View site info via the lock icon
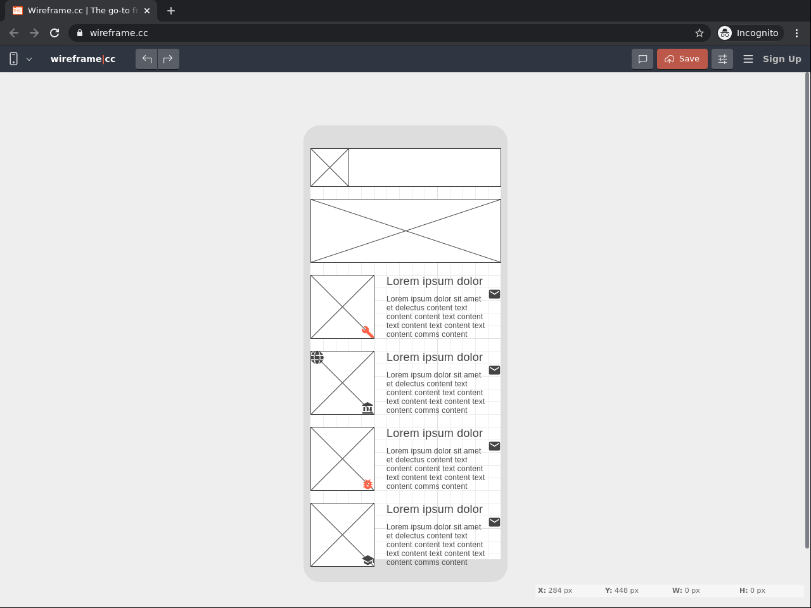This screenshot has height=608, width=811. click(x=80, y=33)
